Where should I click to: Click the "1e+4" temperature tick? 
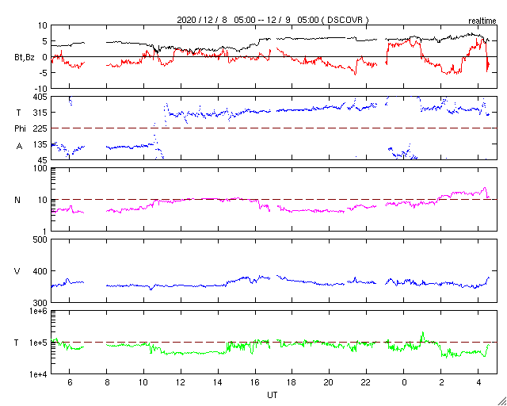click(40, 374)
